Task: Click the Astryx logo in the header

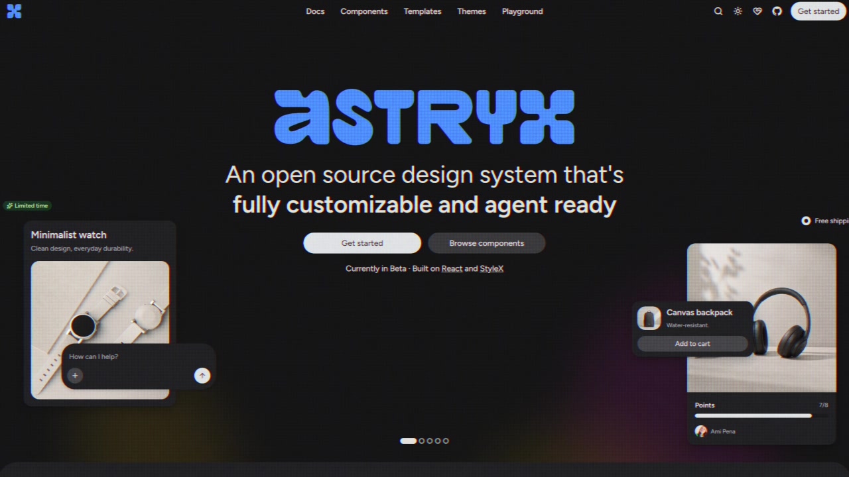Action: click(14, 11)
